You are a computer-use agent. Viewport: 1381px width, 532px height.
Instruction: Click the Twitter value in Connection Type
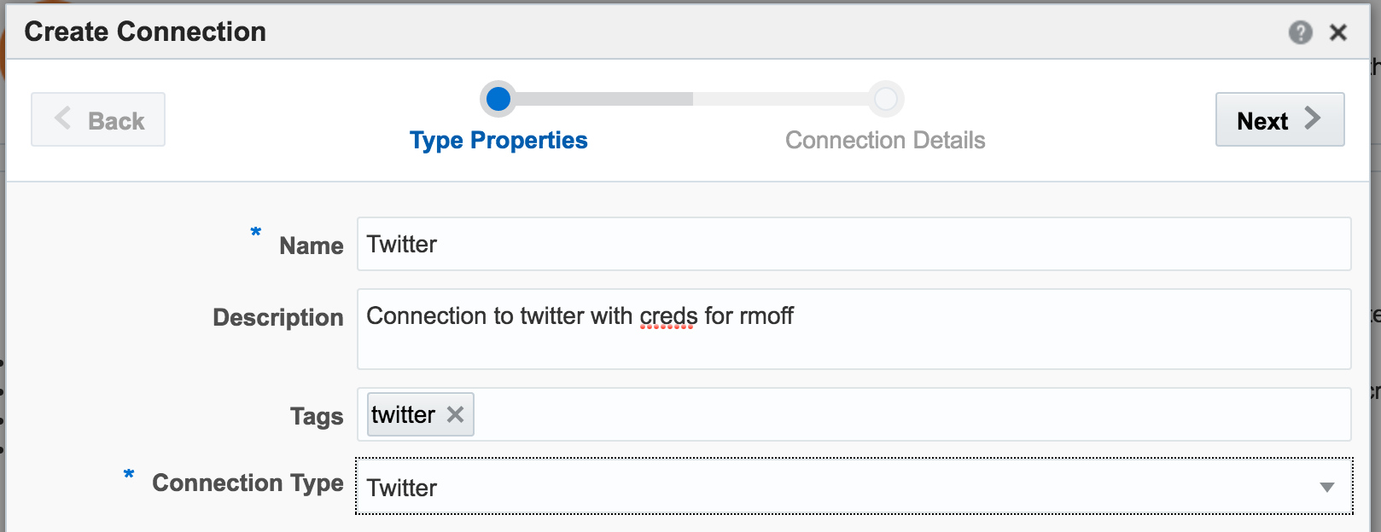click(402, 488)
